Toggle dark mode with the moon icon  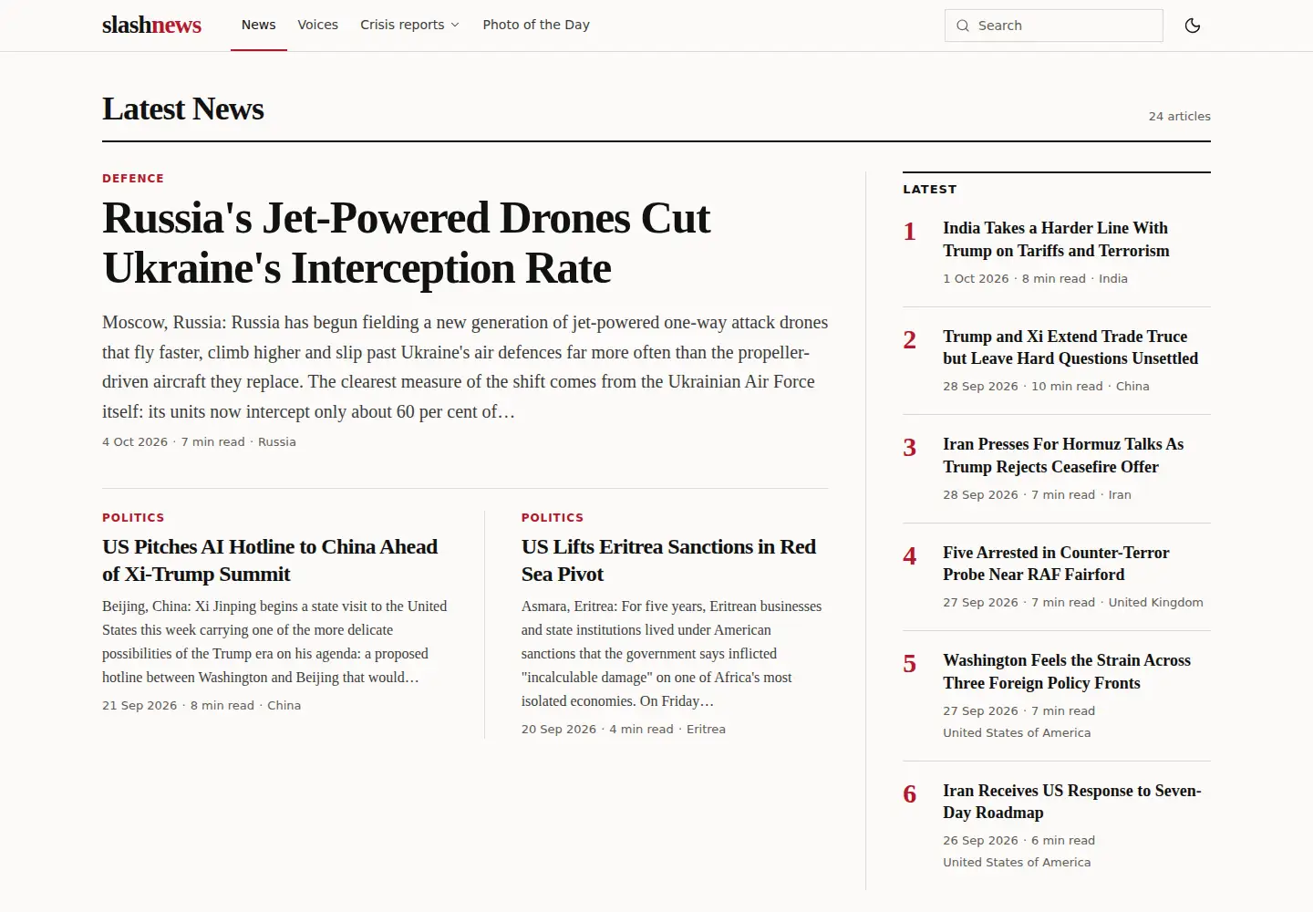(1192, 26)
